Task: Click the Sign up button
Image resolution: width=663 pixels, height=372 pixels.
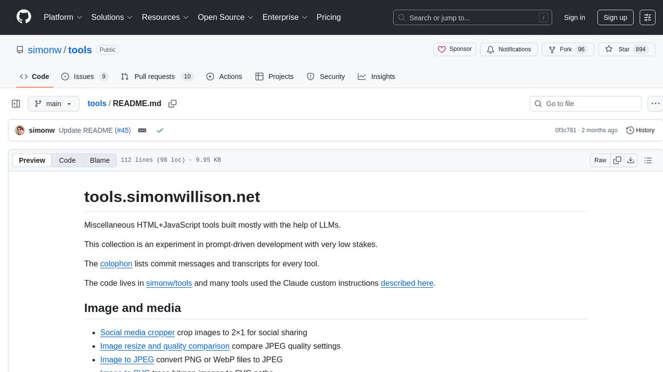Action: point(615,17)
